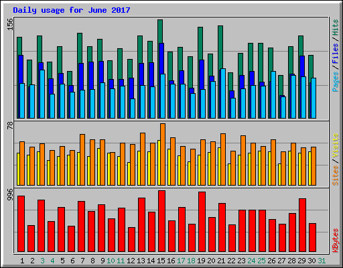Select day 31 on the x-axis
This screenshot has height=268, width=343.
(322, 261)
